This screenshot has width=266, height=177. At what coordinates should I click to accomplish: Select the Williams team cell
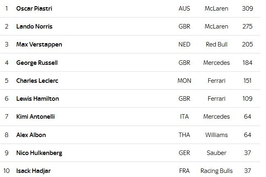(216, 135)
